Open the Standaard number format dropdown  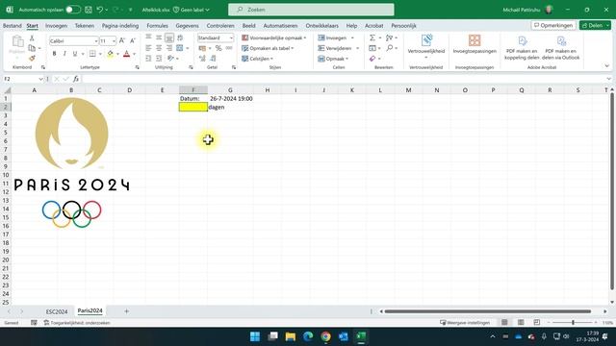click(231, 37)
